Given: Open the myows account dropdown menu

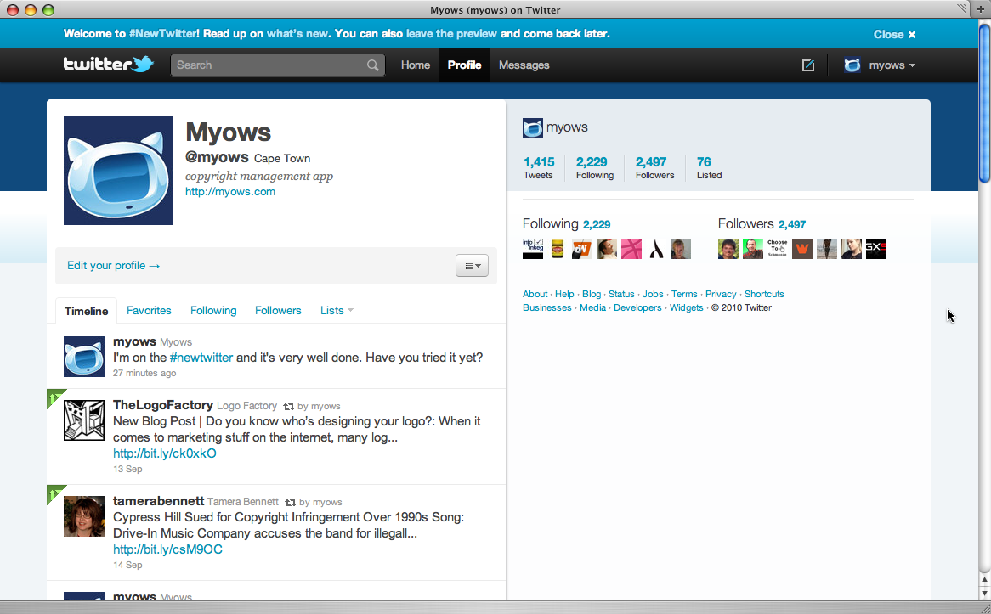Looking at the screenshot, I should coord(881,65).
